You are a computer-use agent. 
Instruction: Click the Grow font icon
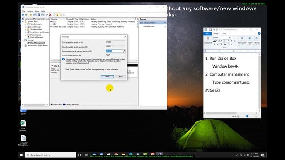(x=232, y=41)
